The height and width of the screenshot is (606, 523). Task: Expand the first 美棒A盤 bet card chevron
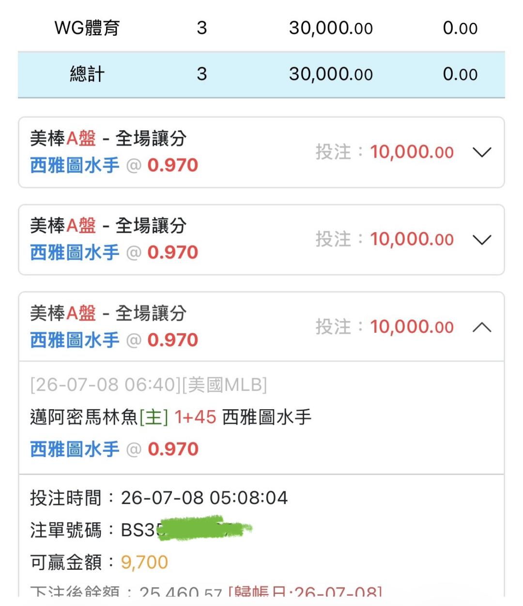tap(482, 152)
